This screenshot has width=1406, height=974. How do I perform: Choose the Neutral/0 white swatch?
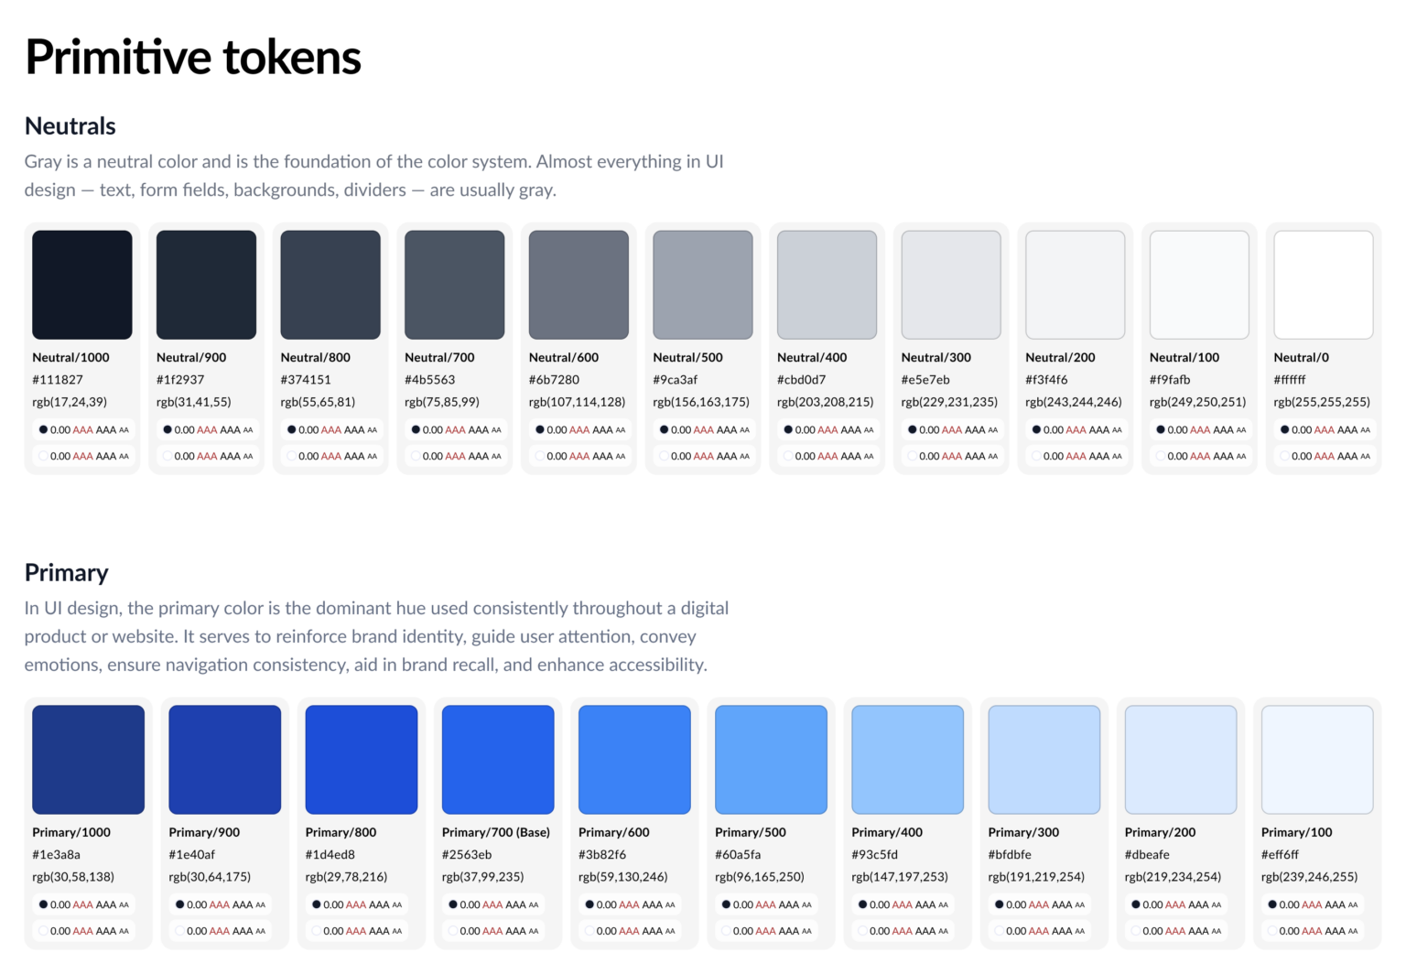click(1323, 285)
